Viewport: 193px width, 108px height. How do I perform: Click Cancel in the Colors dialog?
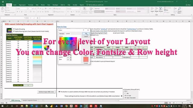point(86,37)
